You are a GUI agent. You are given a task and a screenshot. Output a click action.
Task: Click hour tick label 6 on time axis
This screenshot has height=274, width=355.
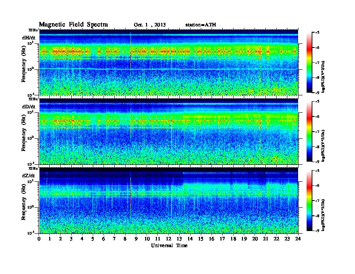[104, 239]
